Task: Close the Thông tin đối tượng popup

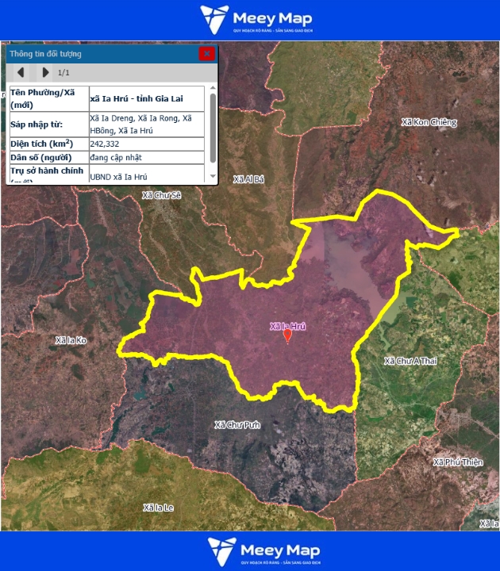Action: pos(206,54)
